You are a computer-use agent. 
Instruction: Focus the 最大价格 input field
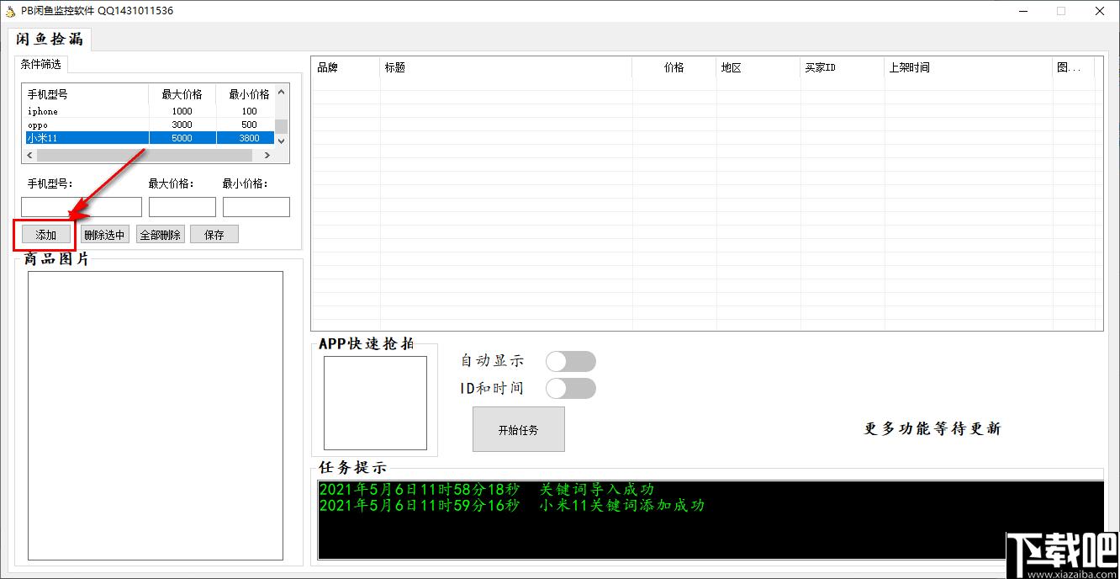click(x=182, y=207)
